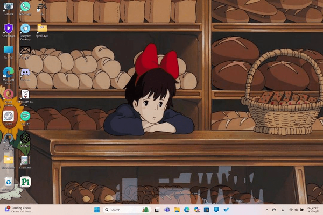Launch Microsoft Edge desktop shortcut
The height and width of the screenshot is (215, 323).
click(9, 76)
